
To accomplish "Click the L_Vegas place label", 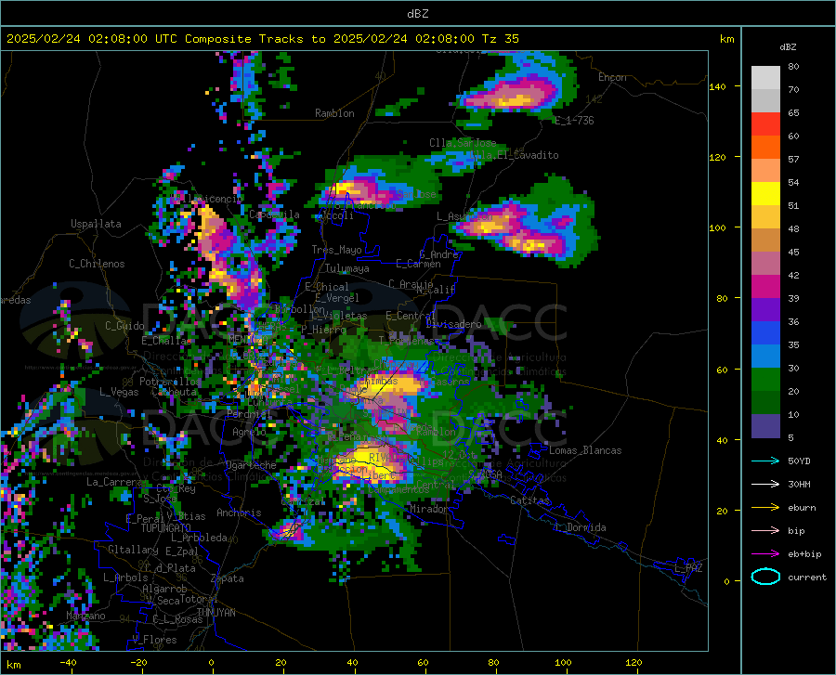I will 119,392.
